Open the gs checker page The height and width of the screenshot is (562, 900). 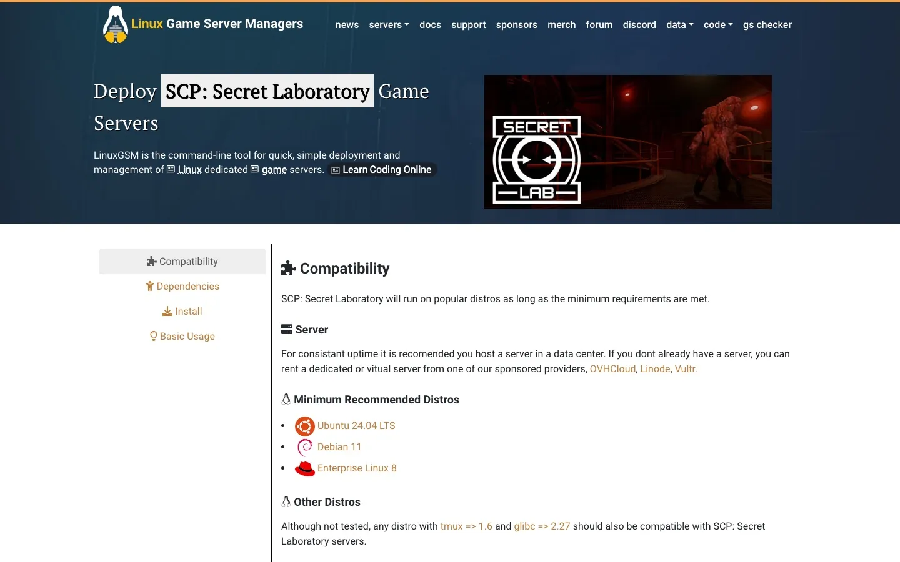[x=767, y=25]
